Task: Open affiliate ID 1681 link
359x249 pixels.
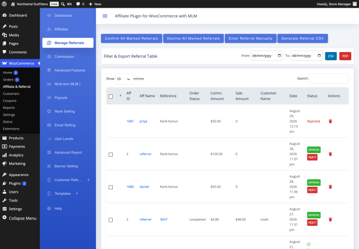Action: (130, 121)
